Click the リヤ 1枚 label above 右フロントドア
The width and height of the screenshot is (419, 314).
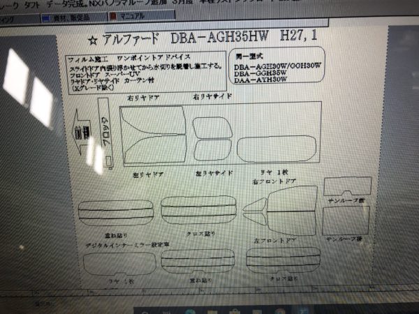click(274, 172)
